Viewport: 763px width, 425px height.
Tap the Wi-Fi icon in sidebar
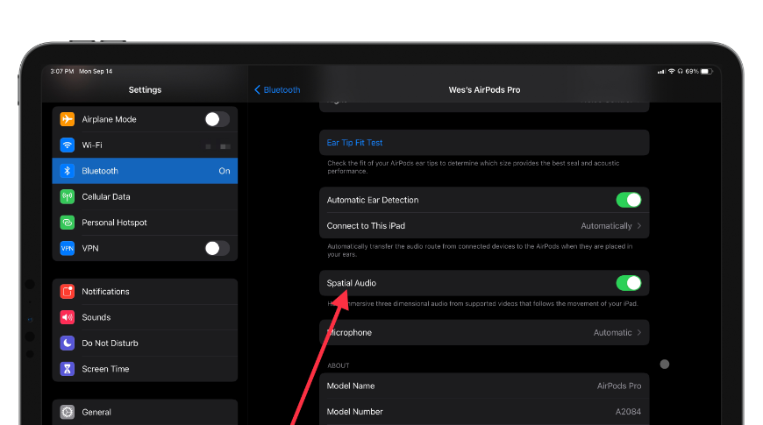tap(68, 145)
